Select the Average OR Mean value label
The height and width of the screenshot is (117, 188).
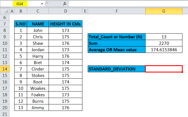116,50
